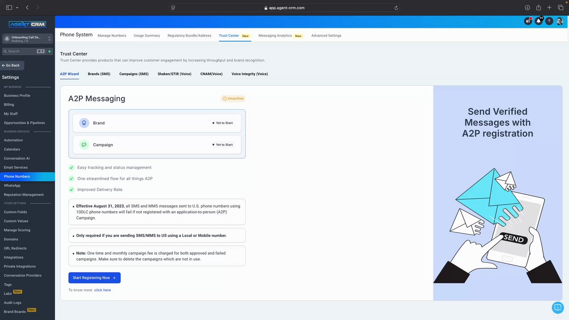
Task: Open the Onboarding Call De... account switcher
Action: point(27,39)
